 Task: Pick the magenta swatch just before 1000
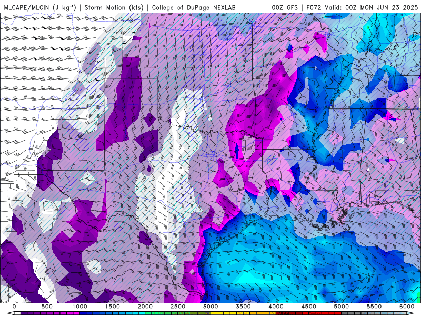(x=76, y=313)
